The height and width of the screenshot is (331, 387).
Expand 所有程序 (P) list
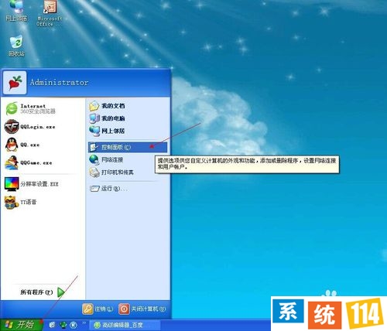43,292
